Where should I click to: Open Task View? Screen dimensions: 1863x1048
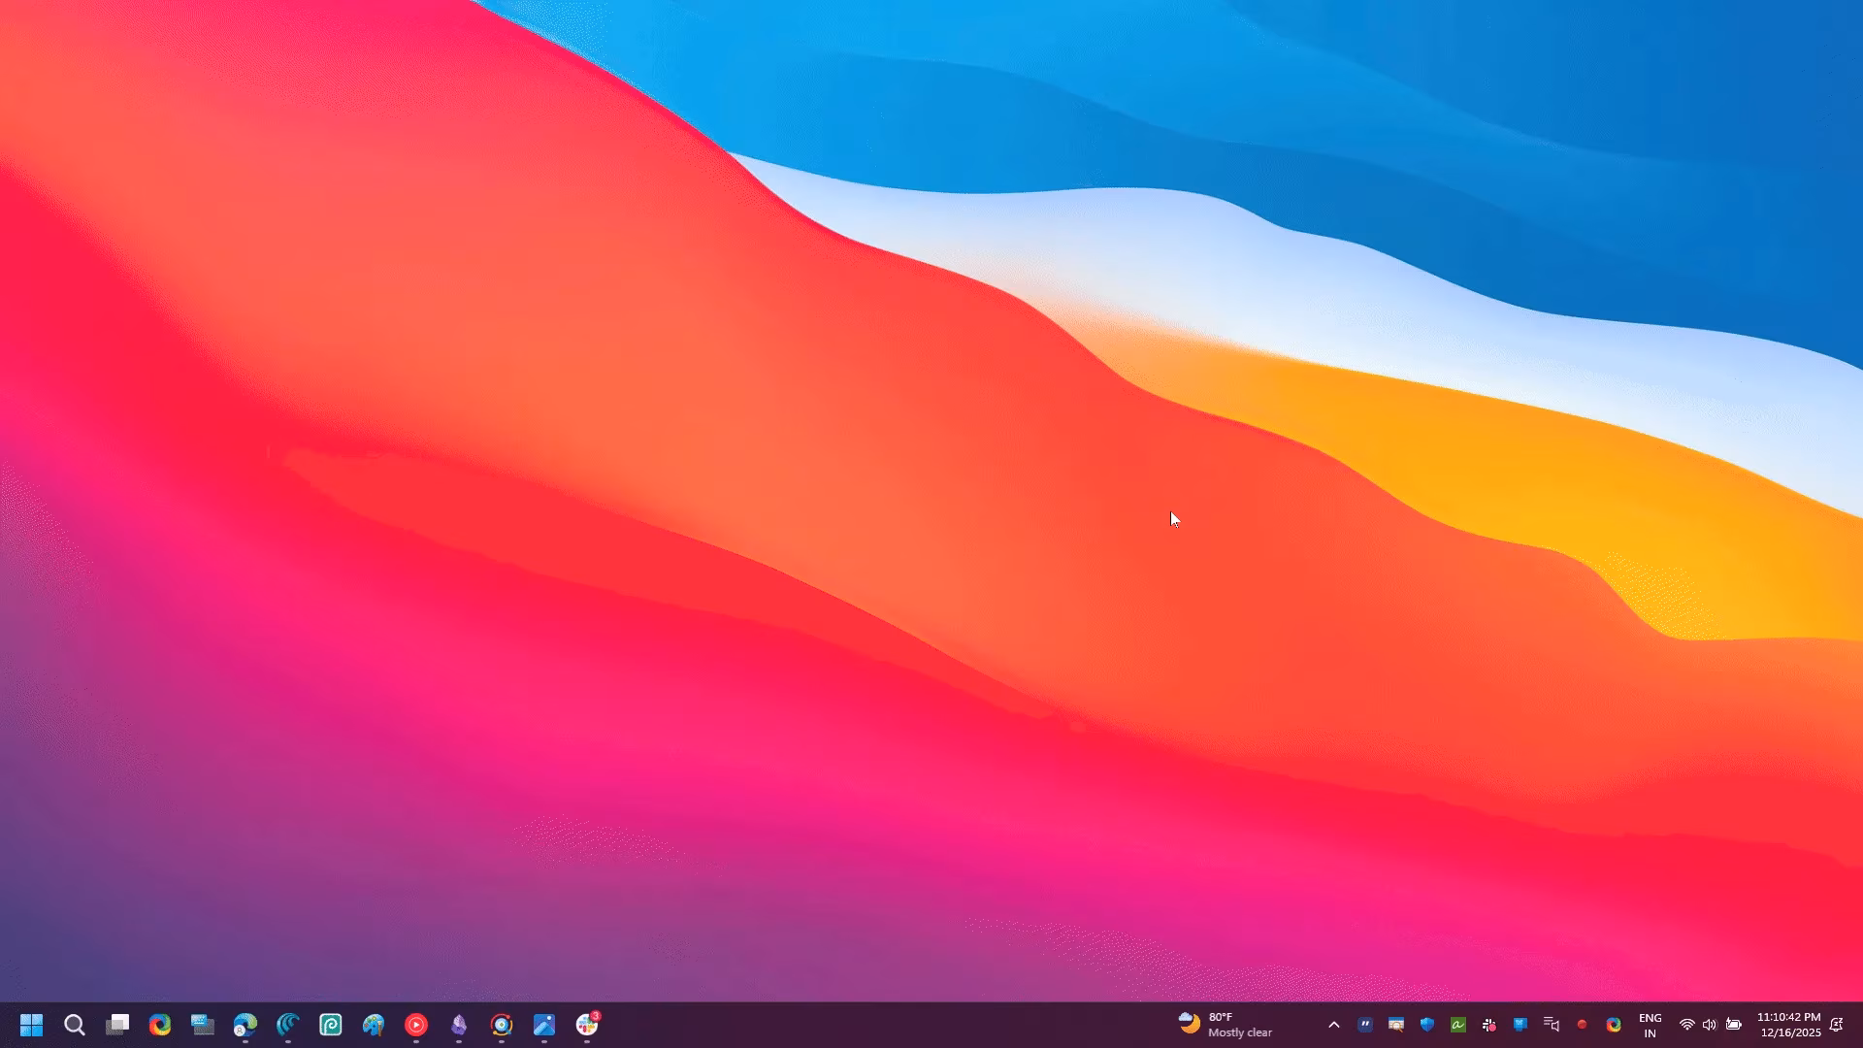[118, 1026]
